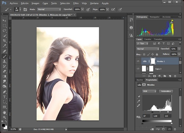Switch to the Canales tab
Viewport: 184px width, 133px height.
148,39
